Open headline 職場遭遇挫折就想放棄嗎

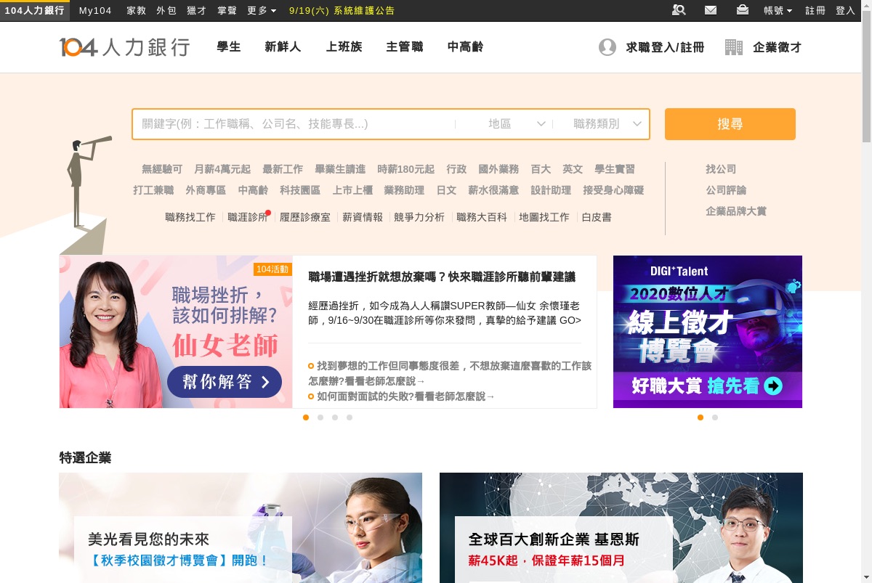click(x=442, y=277)
